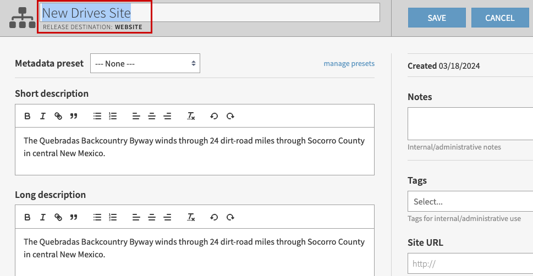Viewport: 533px width, 276px height.
Task: Open the Tags select dropdown
Action: pos(470,202)
